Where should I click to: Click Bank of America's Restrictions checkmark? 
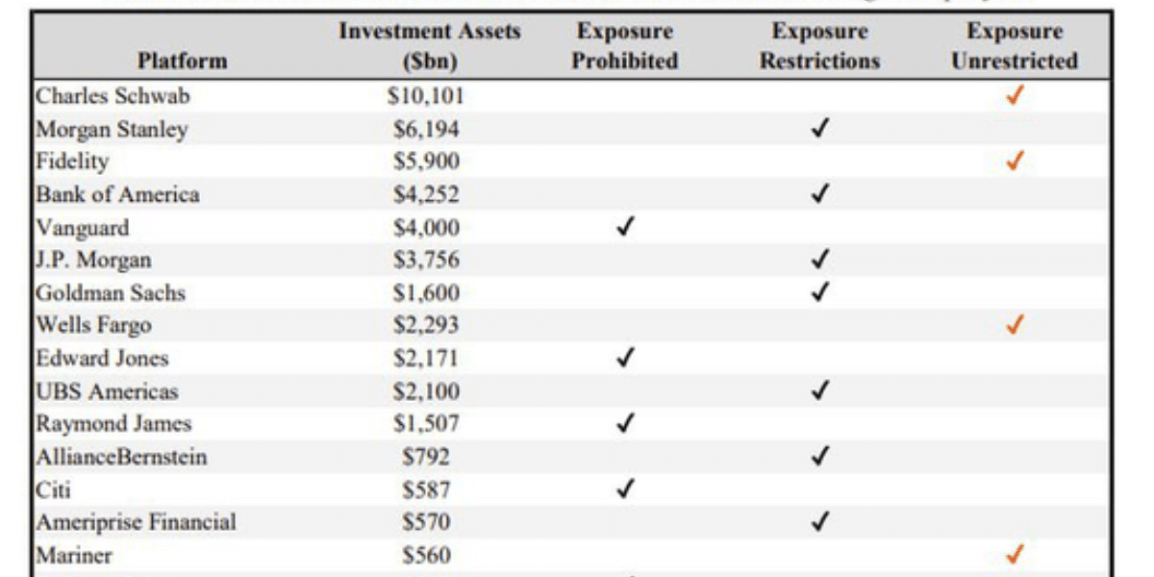(819, 194)
